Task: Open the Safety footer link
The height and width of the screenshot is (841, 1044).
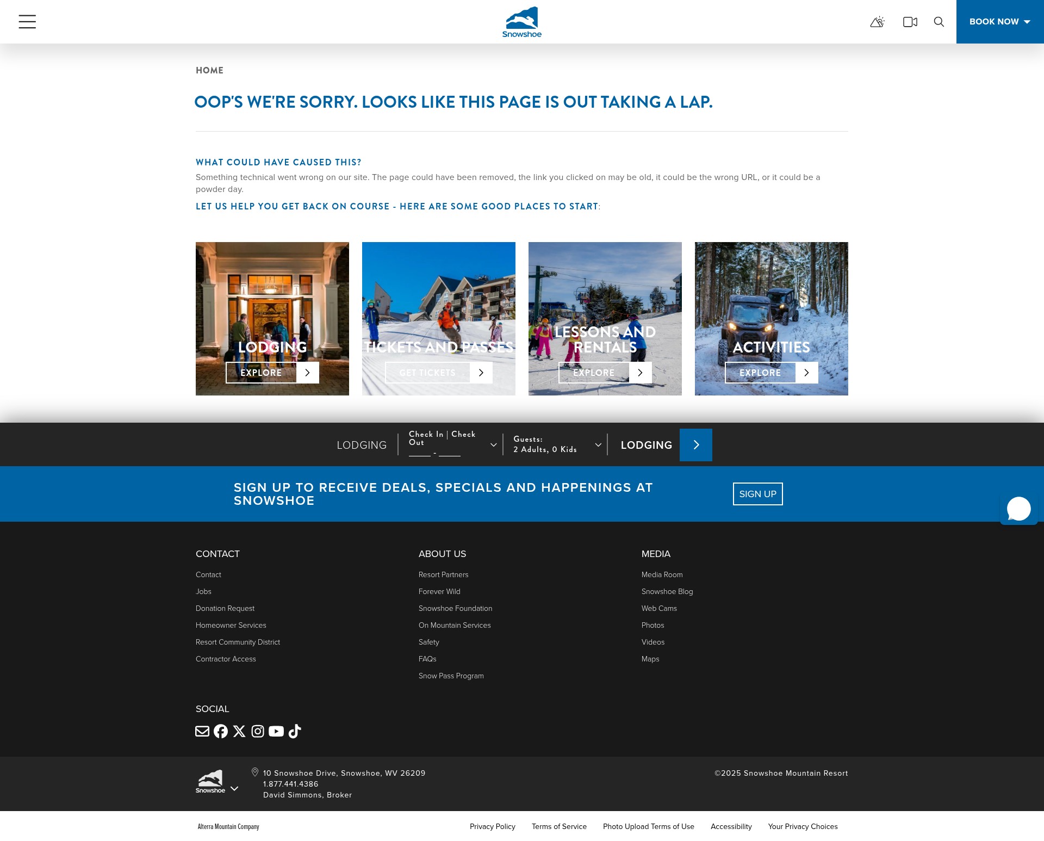Action: (428, 642)
